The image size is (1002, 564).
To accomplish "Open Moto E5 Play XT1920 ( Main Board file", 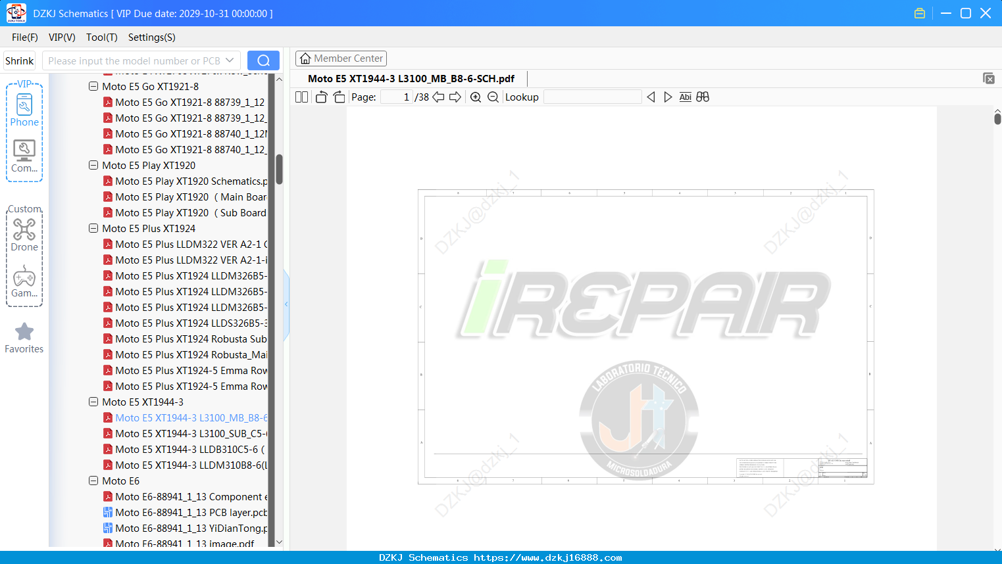I will 191,197.
